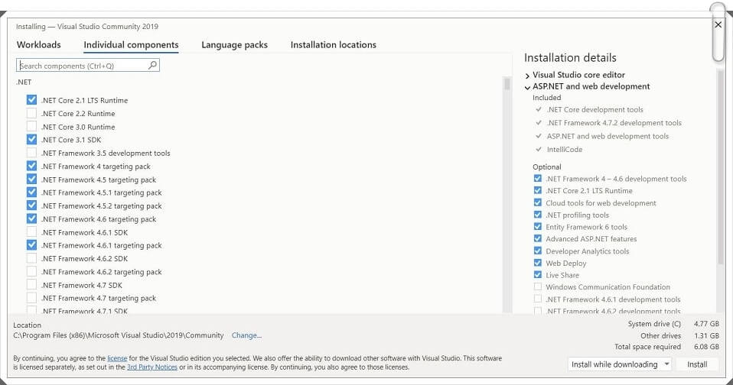Click the included IntelliCode item
The width and height of the screenshot is (733, 385).
(x=564, y=149)
